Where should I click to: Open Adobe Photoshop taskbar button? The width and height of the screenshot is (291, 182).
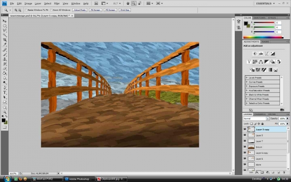[79, 179]
